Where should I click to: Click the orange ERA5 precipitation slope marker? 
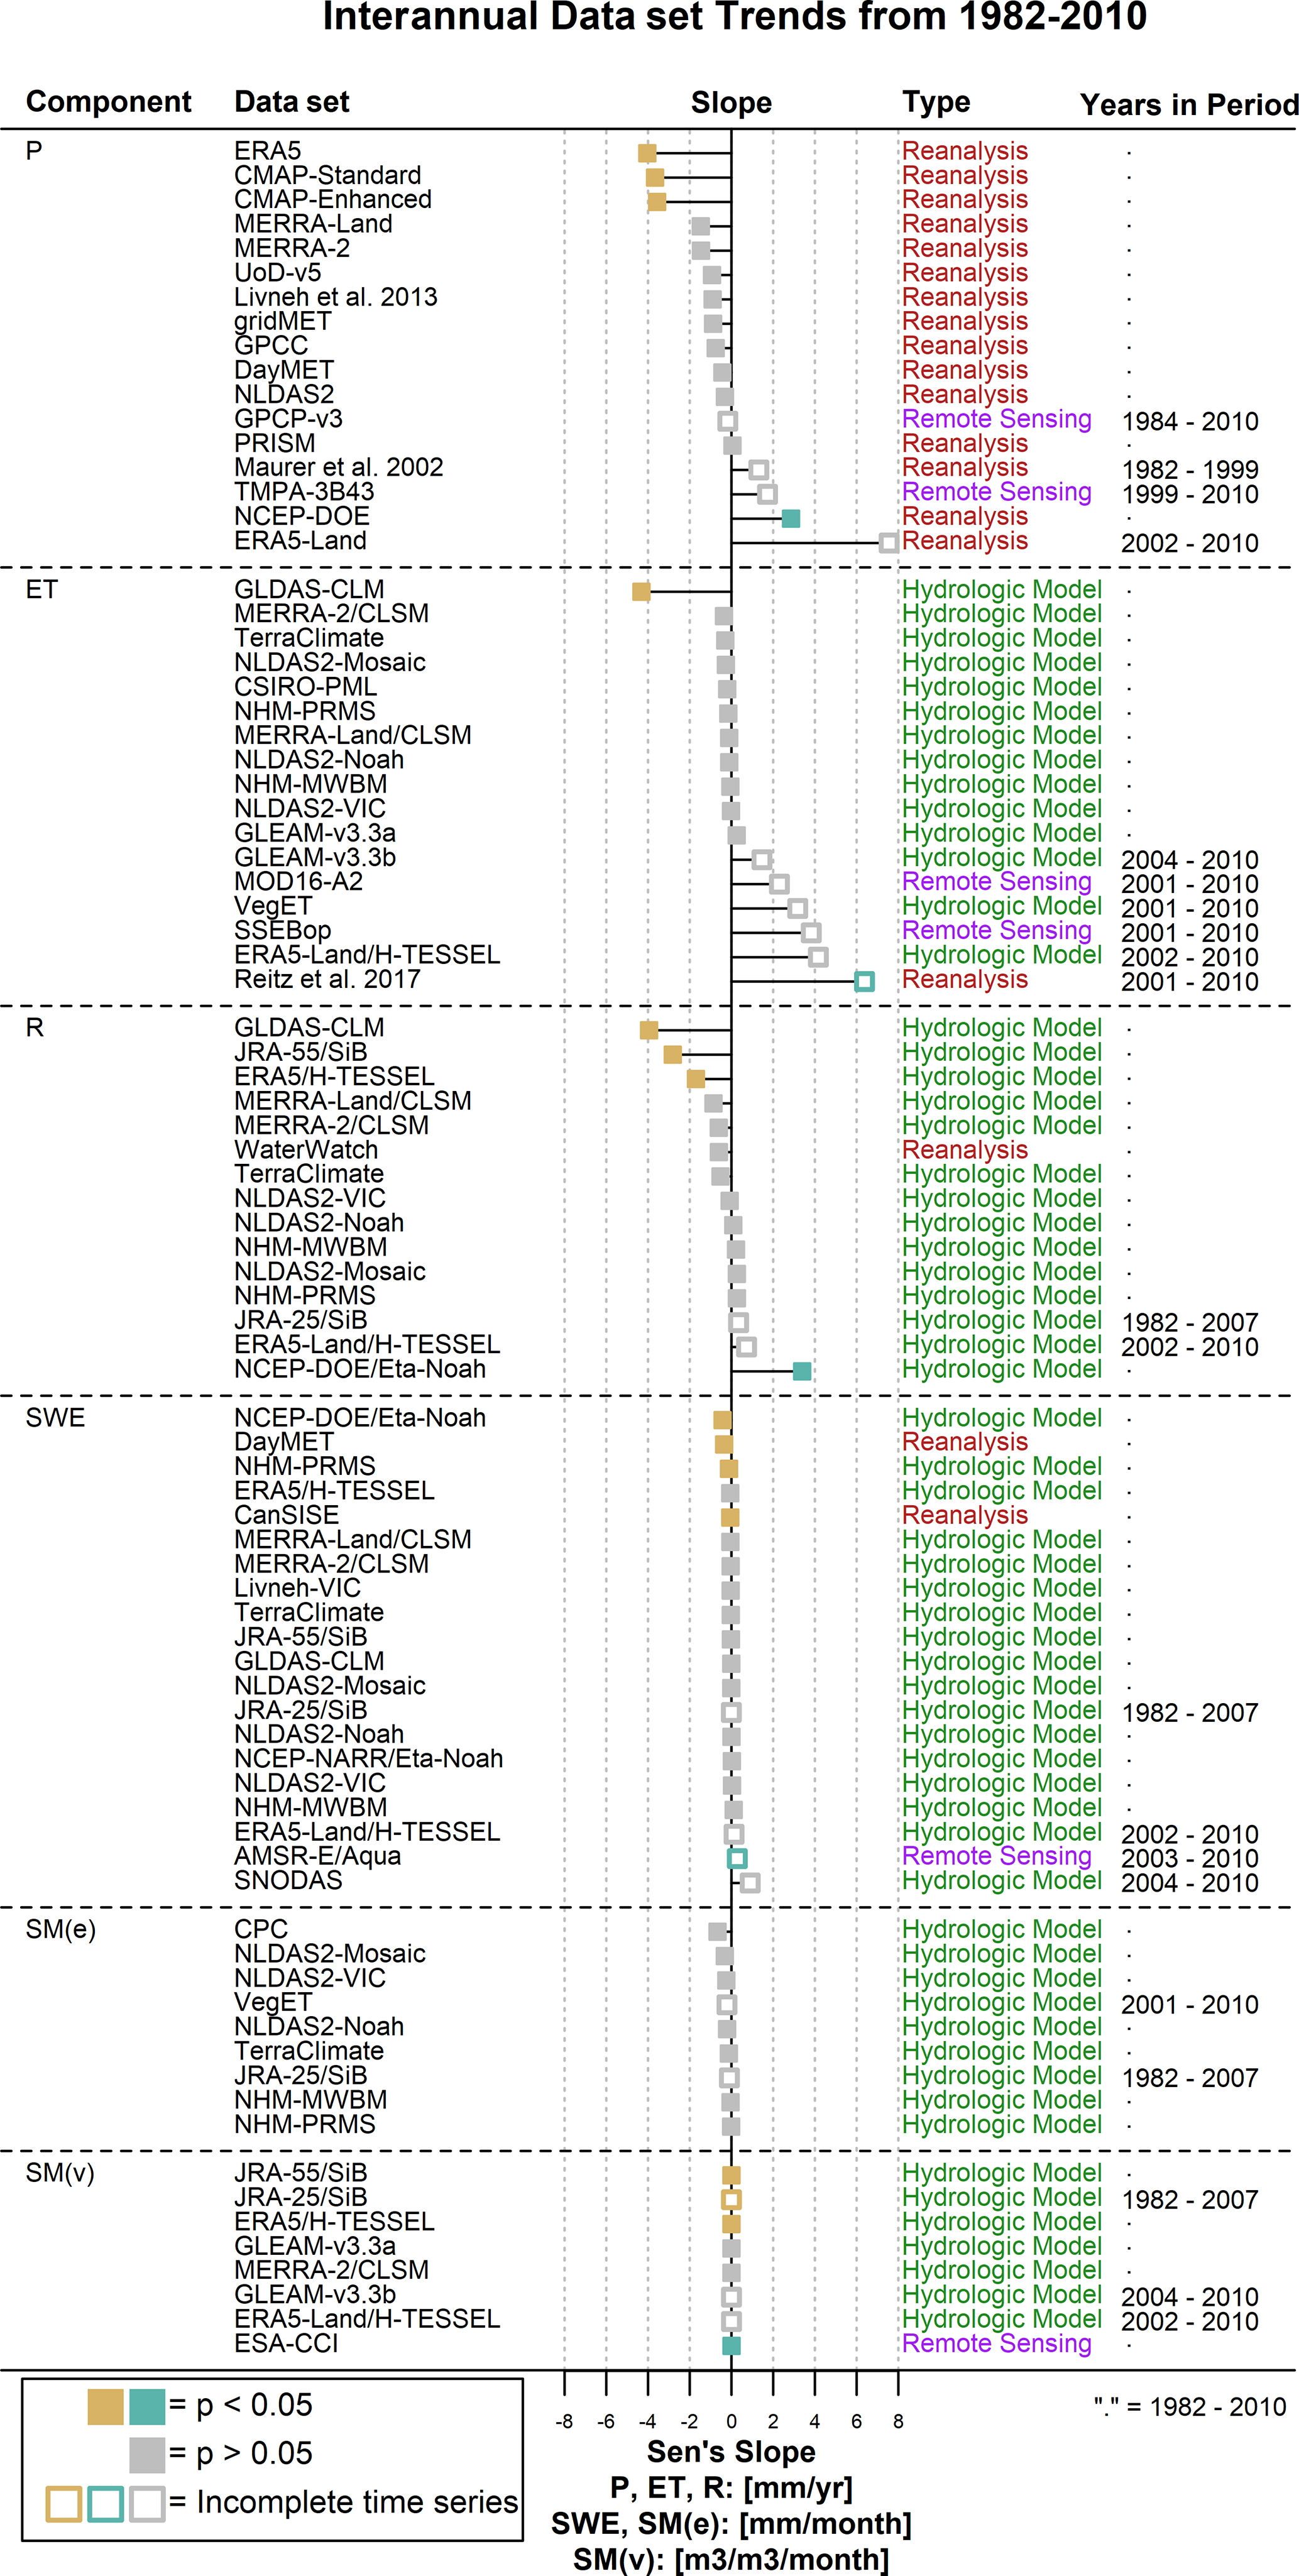pos(647,153)
